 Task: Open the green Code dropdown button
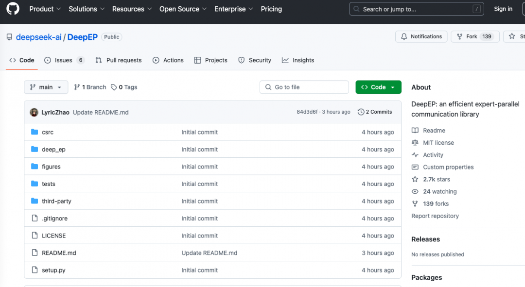click(378, 87)
